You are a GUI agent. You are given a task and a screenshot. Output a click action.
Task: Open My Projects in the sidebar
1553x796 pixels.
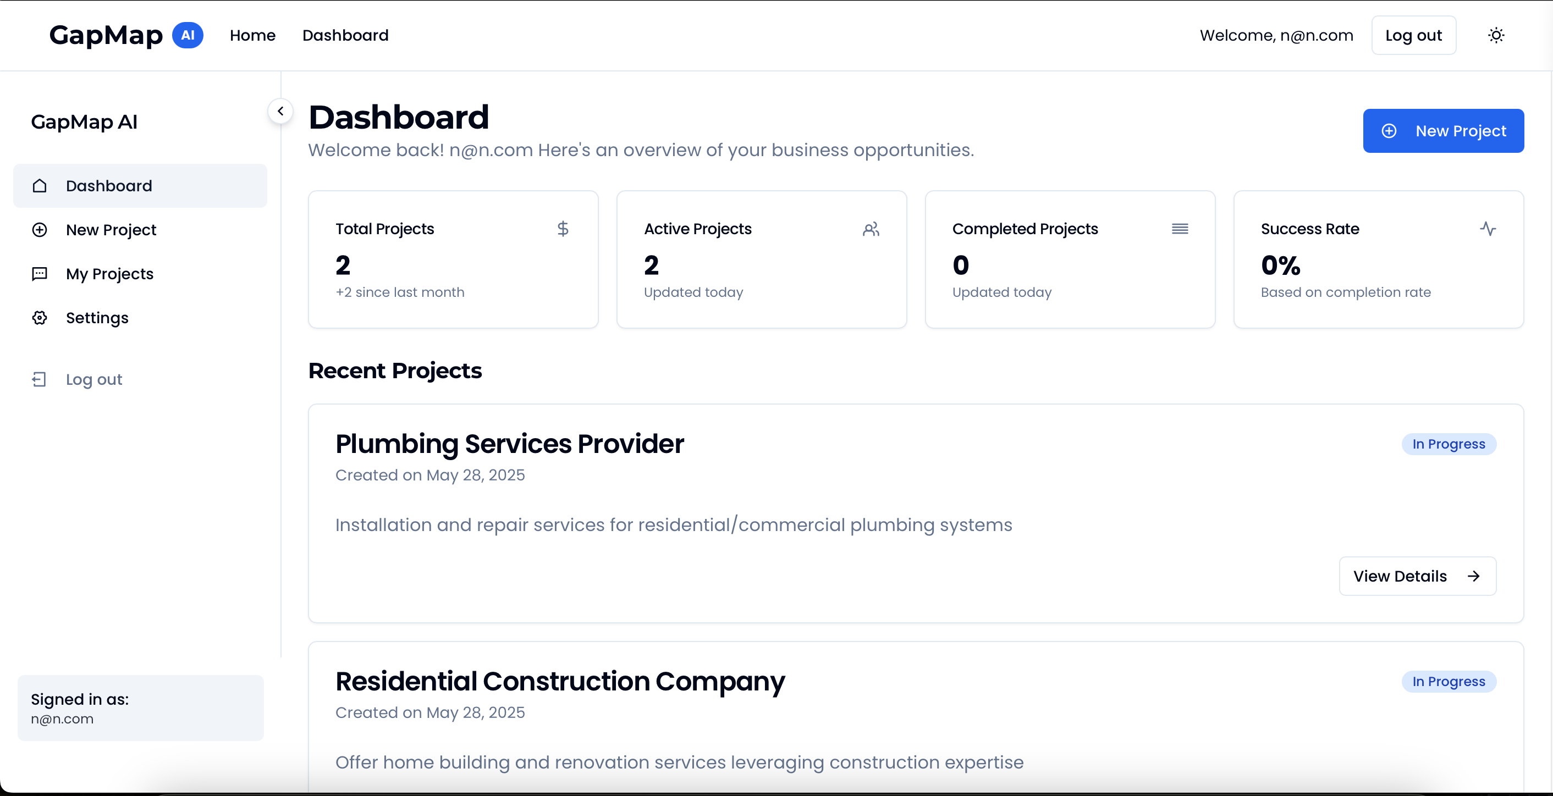109,274
